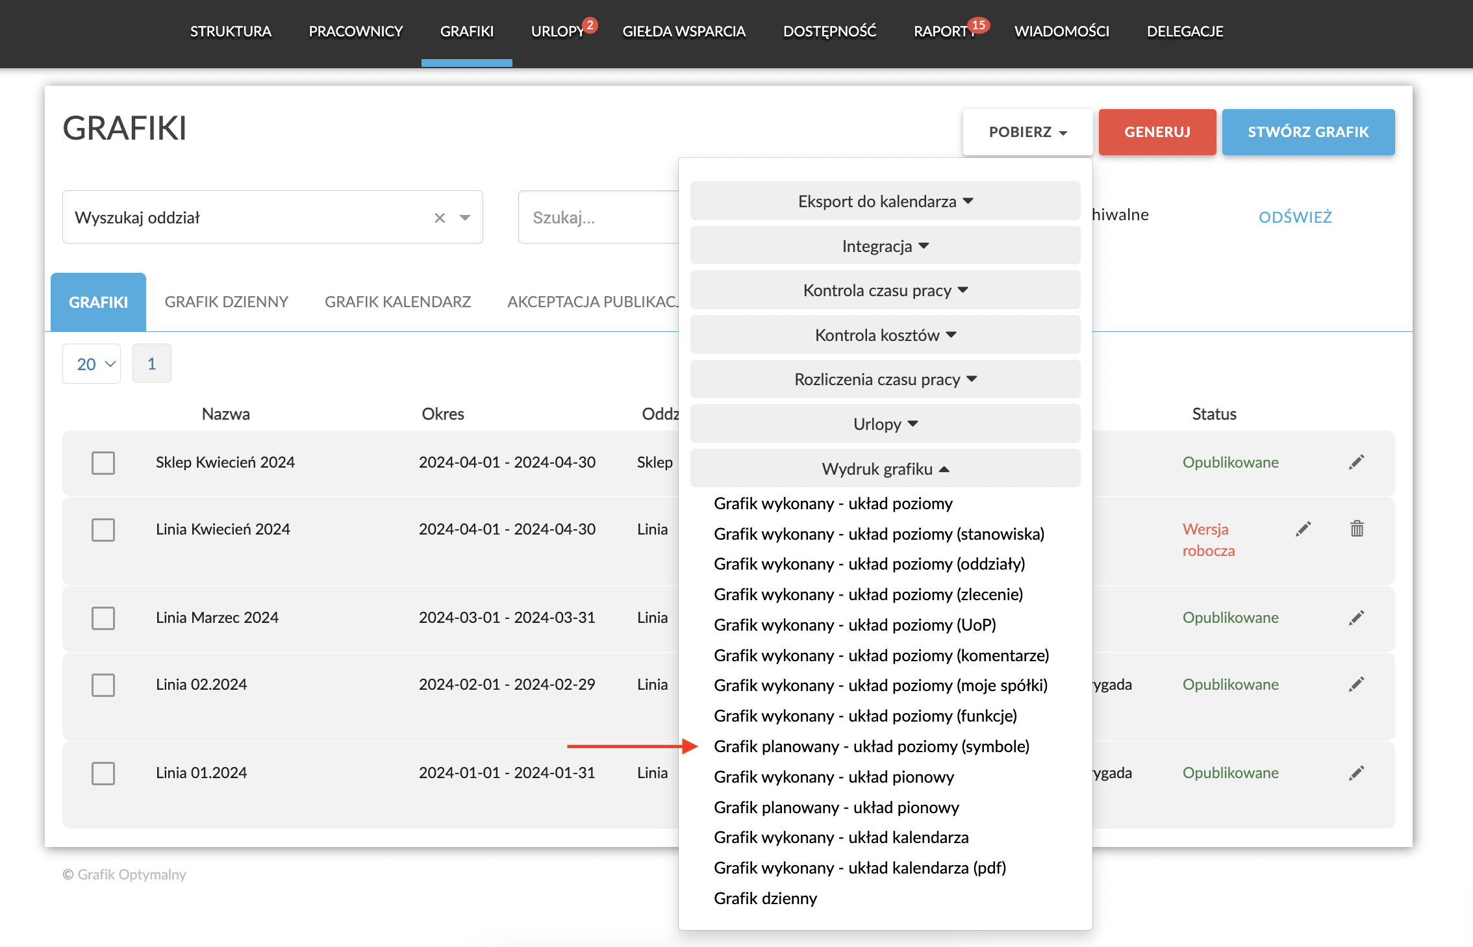Click edit pencil for Linia 02.2024
Viewport: 1473px width, 947px height.
coord(1356,685)
